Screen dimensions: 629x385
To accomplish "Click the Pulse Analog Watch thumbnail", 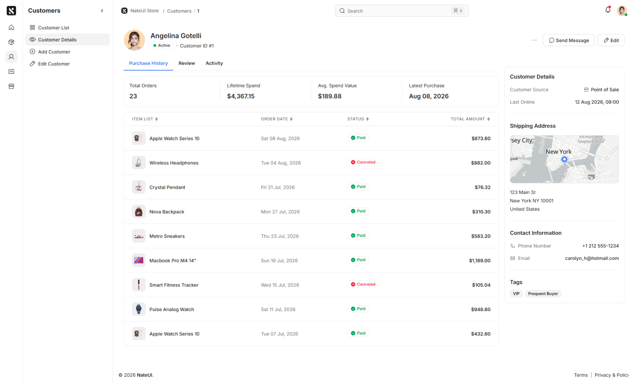I will tap(139, 310).
